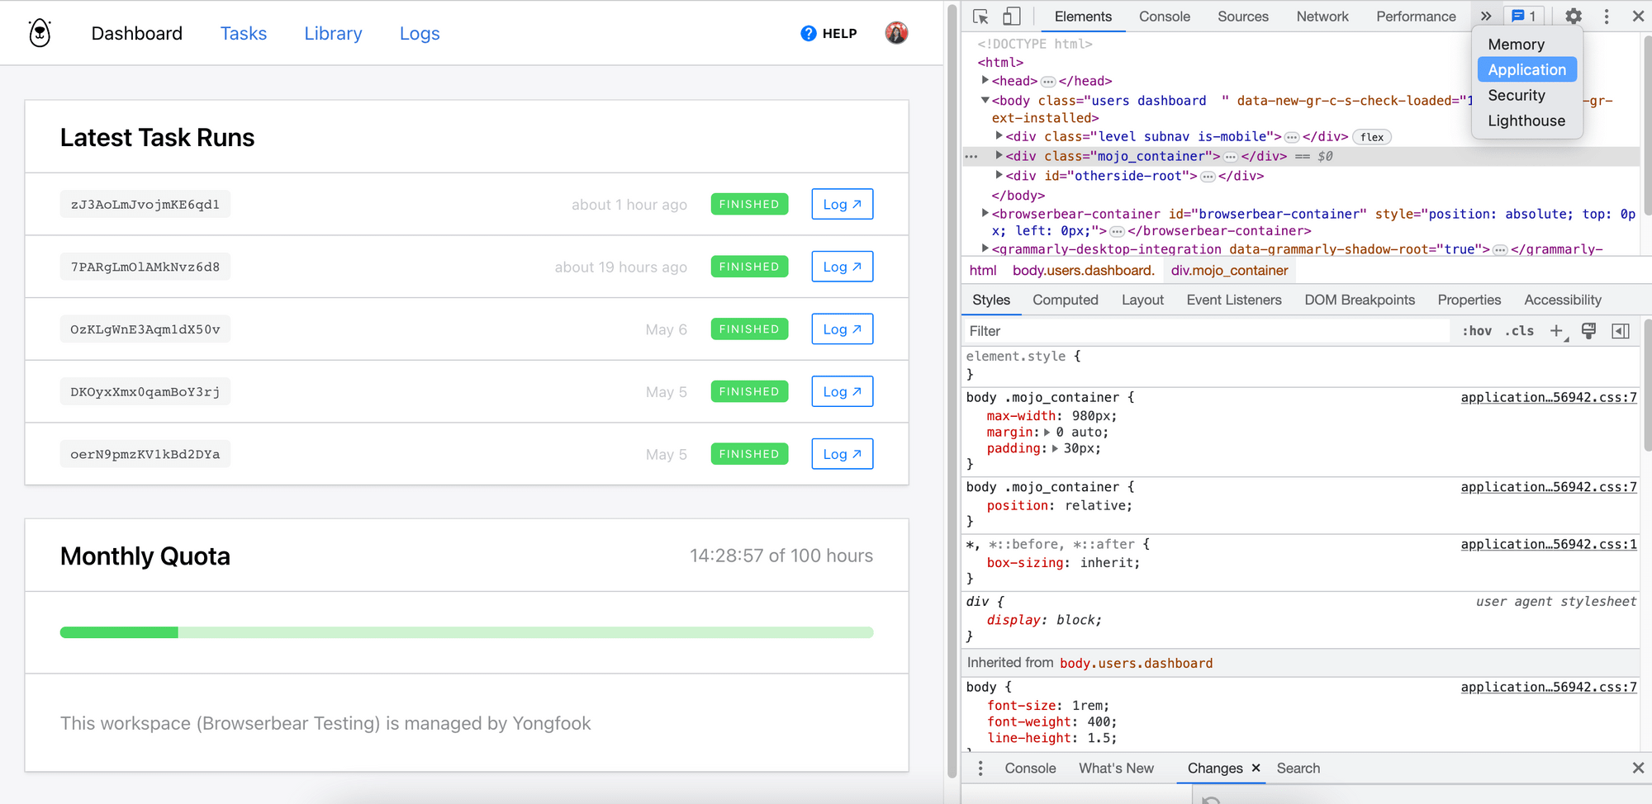Click the monthly quota progress bar
Screen dimensions: 1652x804
(x=466, y=632)
